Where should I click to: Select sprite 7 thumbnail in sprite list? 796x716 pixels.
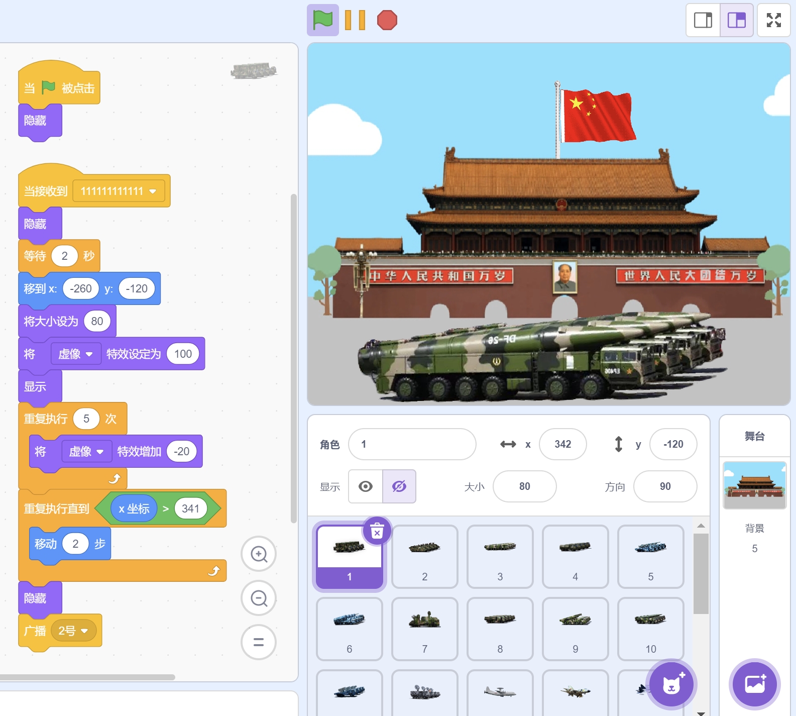click(424, 629)
